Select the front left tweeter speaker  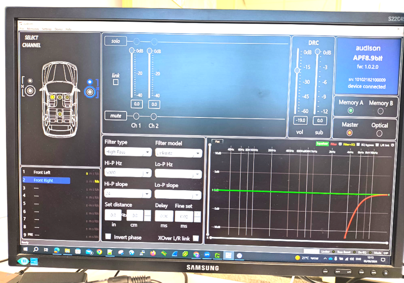click(x=30, y=81)
